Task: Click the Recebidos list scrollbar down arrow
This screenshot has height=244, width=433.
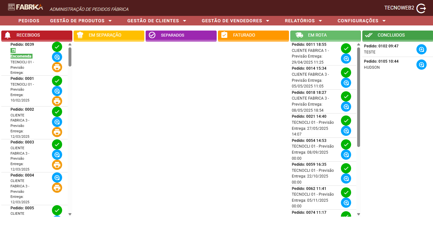Action: pyautogui.click(x=70, y=214)
